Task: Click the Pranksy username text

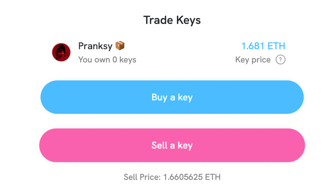Action: click(x=95, y=46)
